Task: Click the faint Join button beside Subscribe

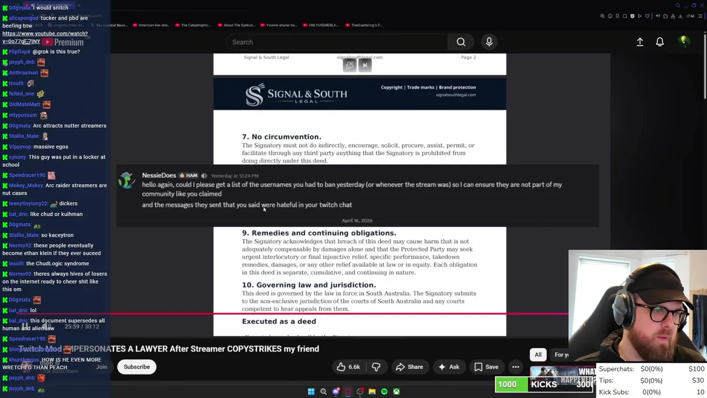Action: tap(102, 367)
